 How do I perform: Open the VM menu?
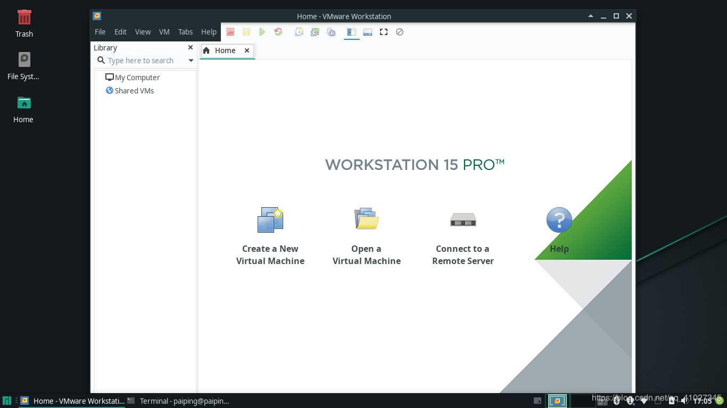164,32
